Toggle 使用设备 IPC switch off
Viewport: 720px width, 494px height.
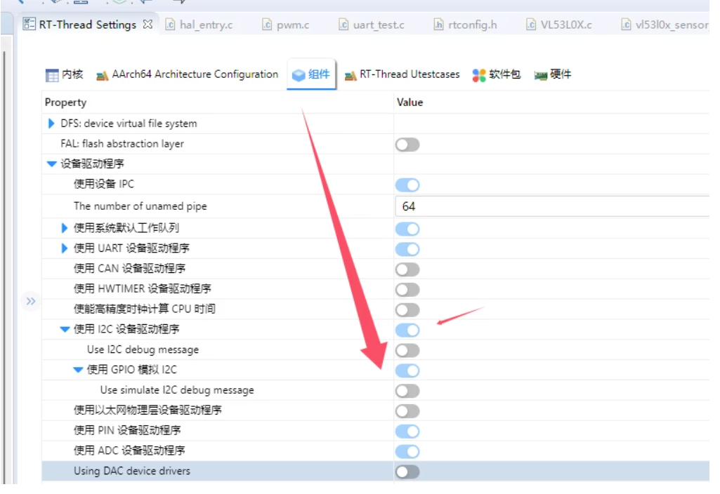tap(407, 185)
